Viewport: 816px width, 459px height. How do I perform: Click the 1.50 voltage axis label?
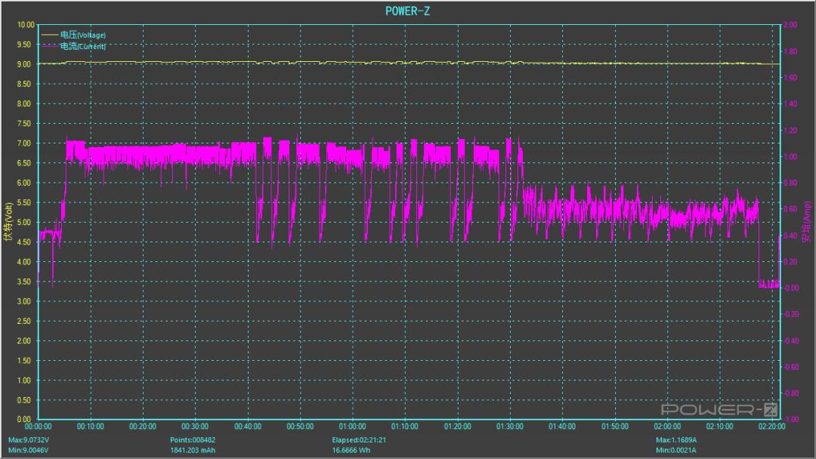(x=24, y=360)
